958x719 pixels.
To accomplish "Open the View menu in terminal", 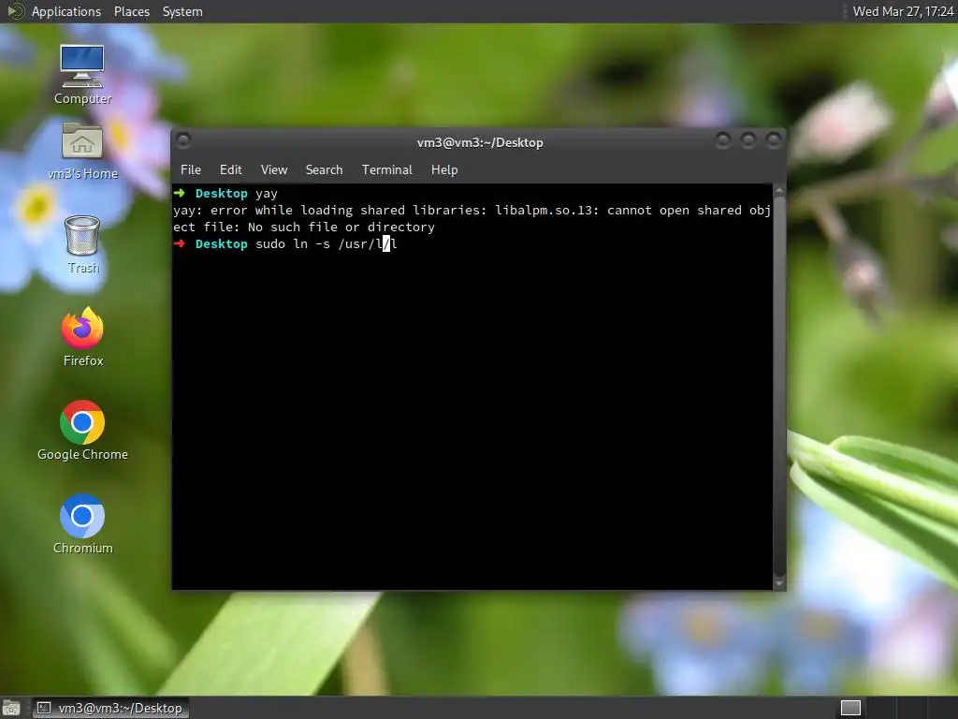I will pyautogui.click(x=274, y=170).
